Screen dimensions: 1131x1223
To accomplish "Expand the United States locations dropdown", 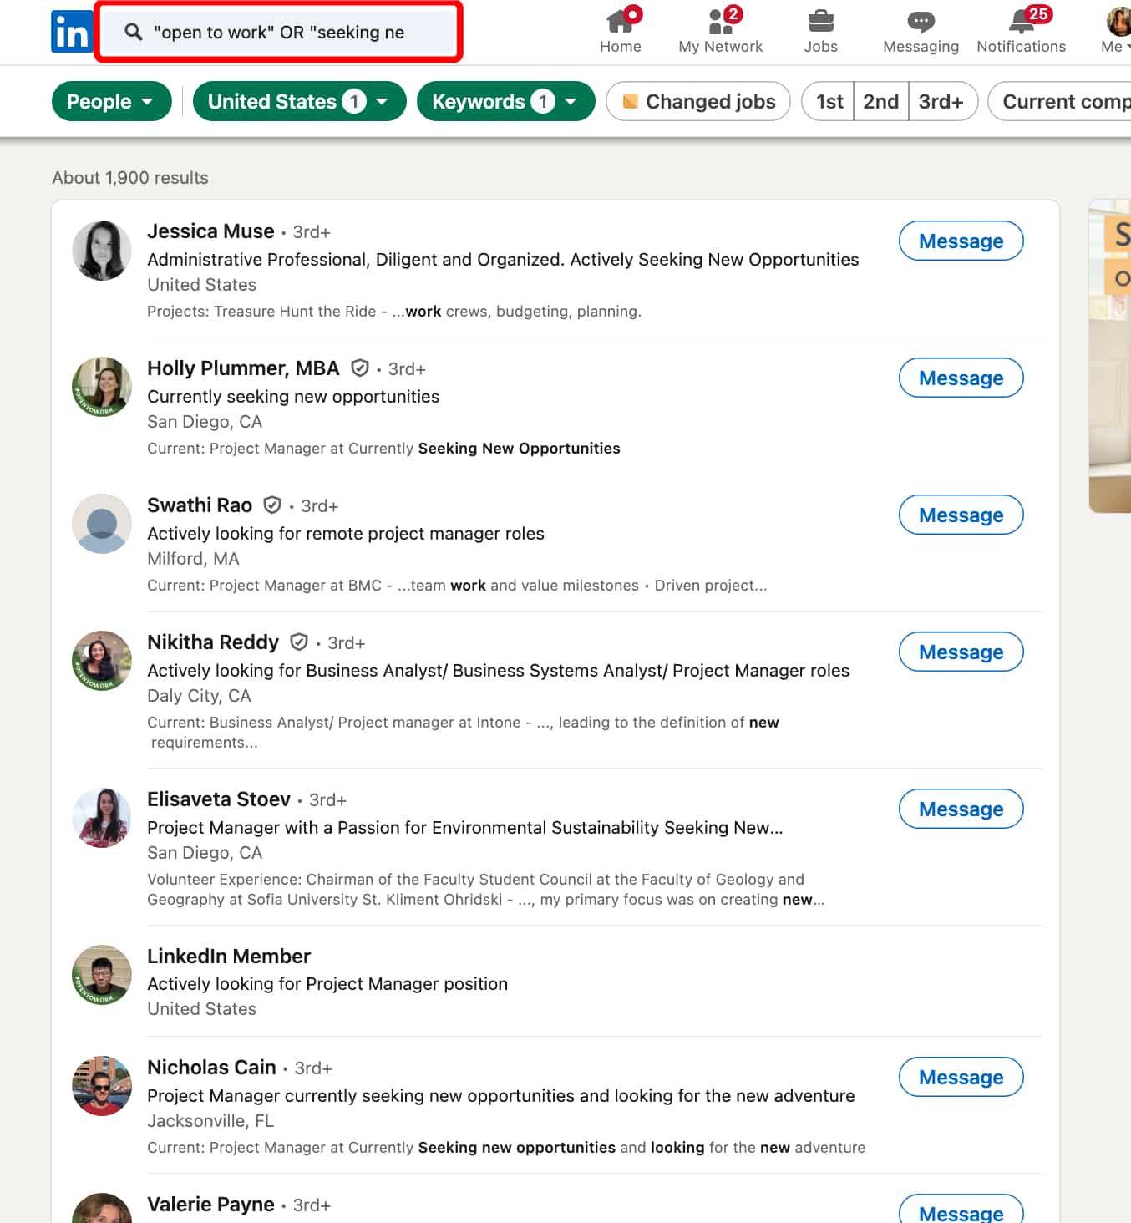I will [299, 101].
